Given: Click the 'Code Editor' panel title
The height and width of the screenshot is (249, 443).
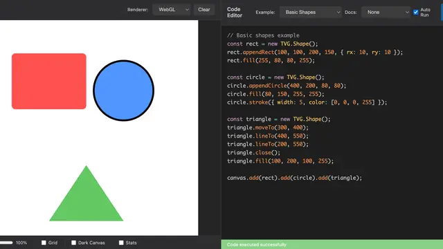Looking at the screenshot, I should pyautogui.click(x=235, y=12).
